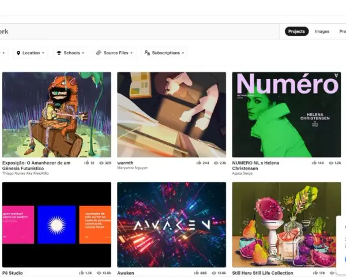The image size is (346, 277).
Task: Click the like icon on Pé Studio project
Action: 81,273
